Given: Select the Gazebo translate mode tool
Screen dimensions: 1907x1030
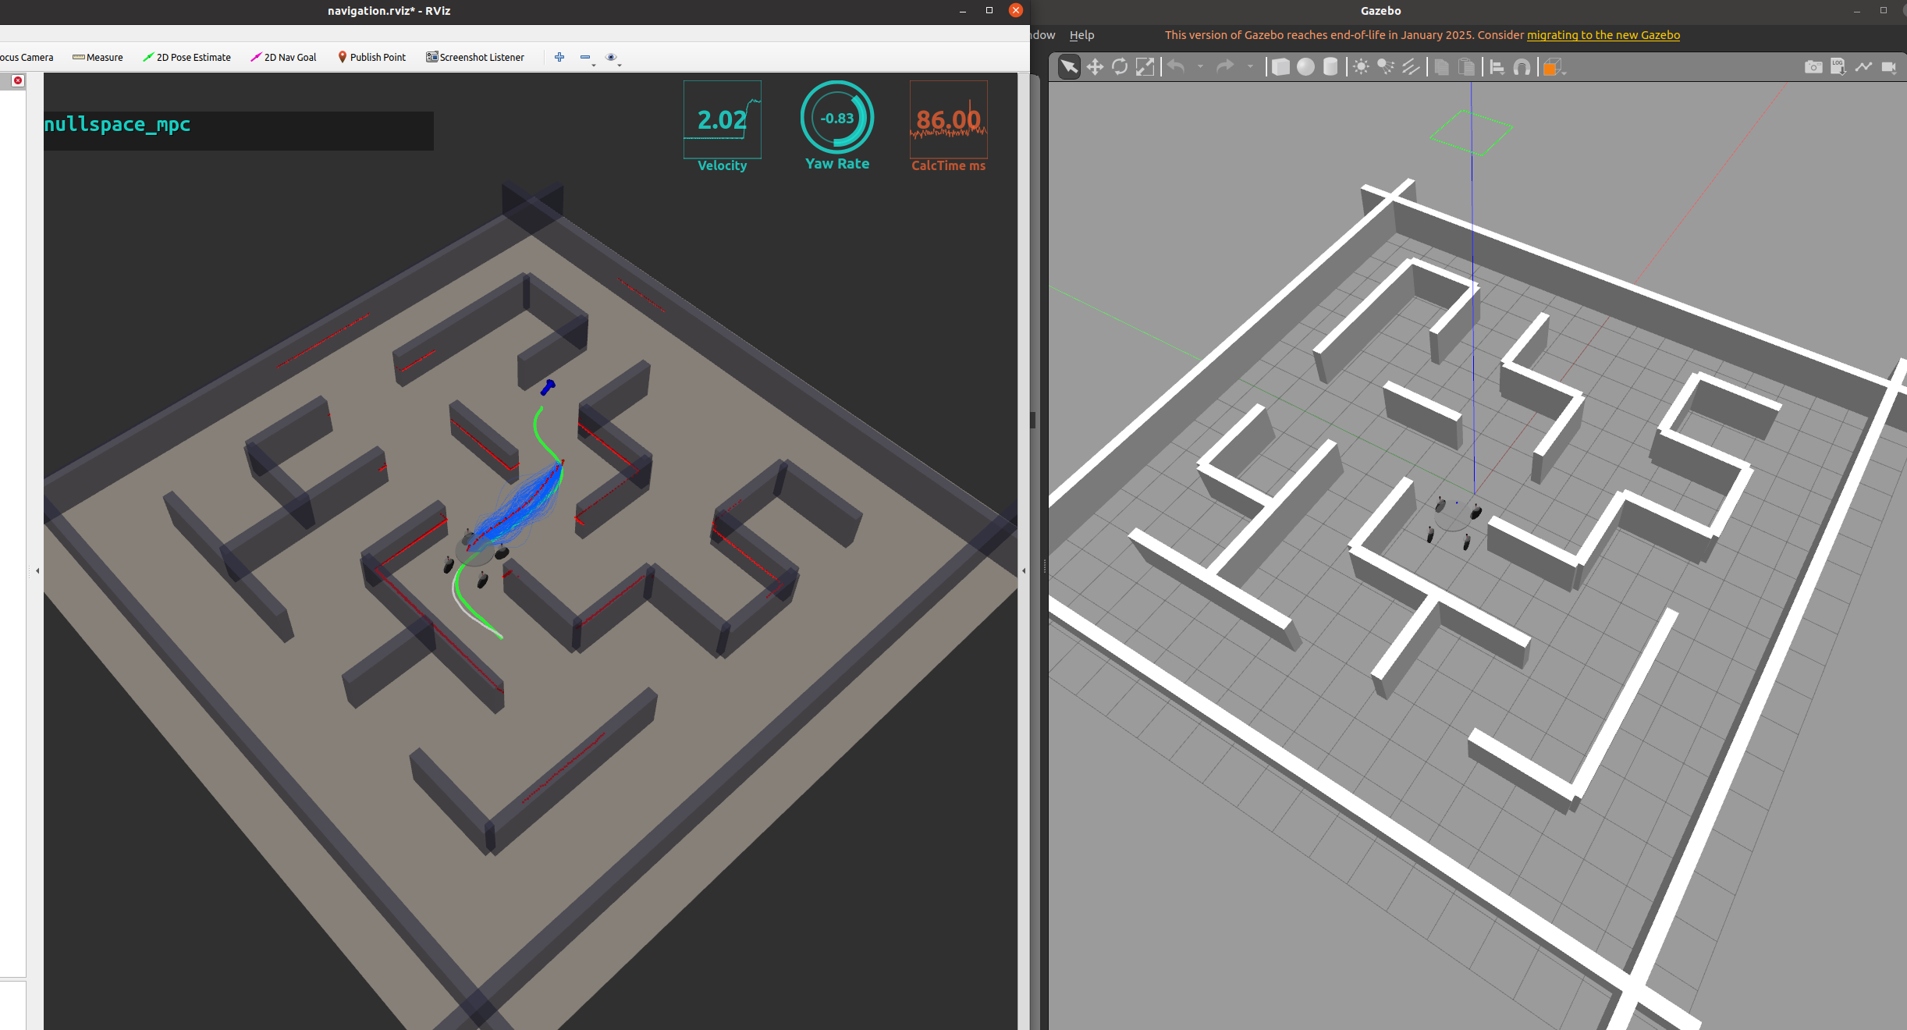Looking at the screenshot, I should click(1095, 67).
